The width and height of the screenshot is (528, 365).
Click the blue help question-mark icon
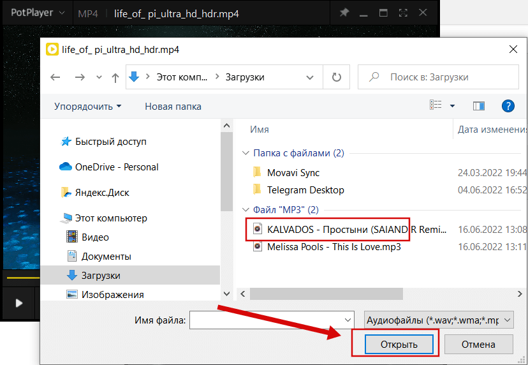(508, 106)
